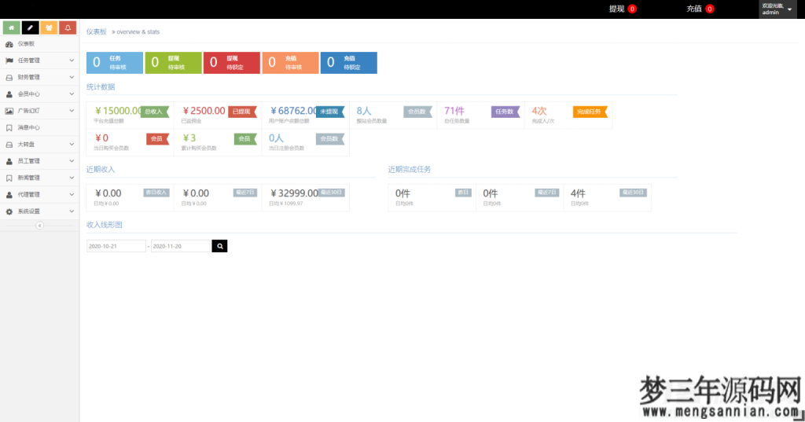Image resolution: width=805 pixels, height=422 pixels.
Task: Expand the 任务管理 menu chevron
Action: (x=72, y=61)
